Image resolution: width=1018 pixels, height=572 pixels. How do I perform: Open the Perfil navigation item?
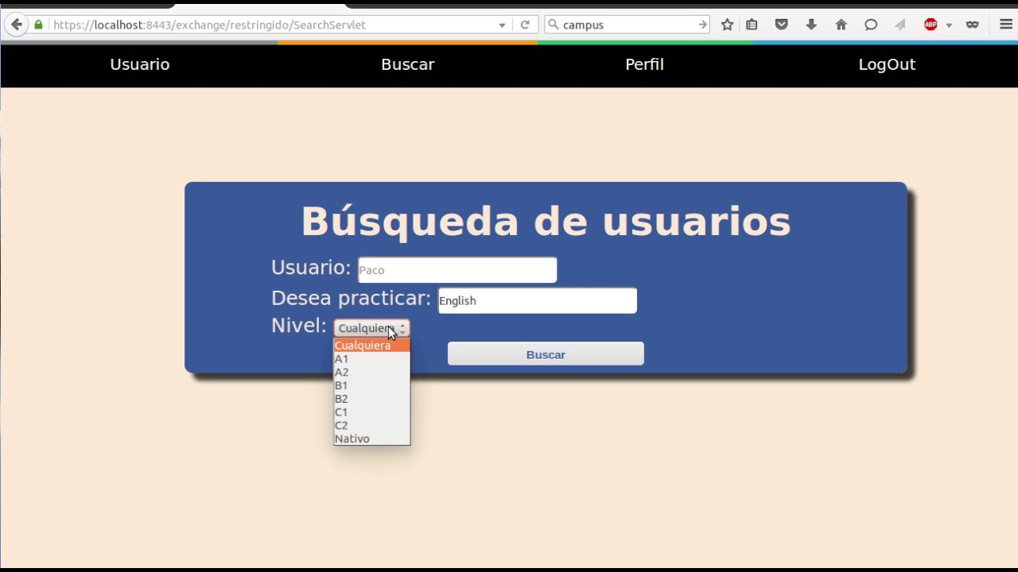tap(644, 64)
